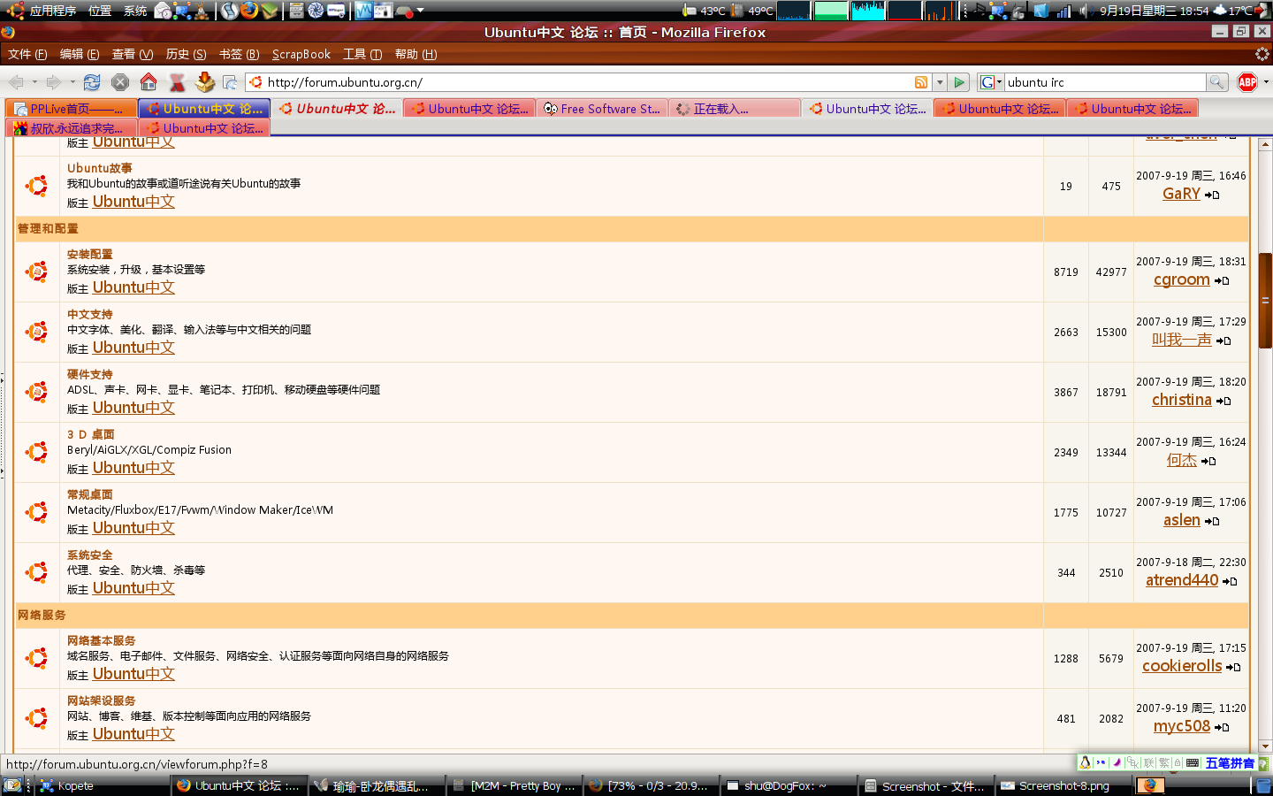Click last-post arrow icon beside cookierolls
Screen dimensions: 1273x796
1233,667
